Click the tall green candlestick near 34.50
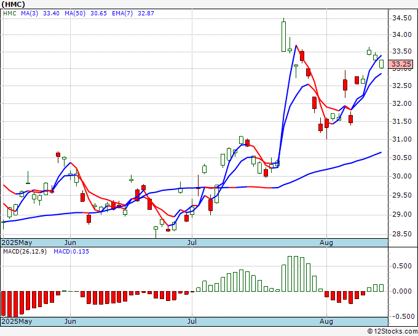 (x=283, y=36)
